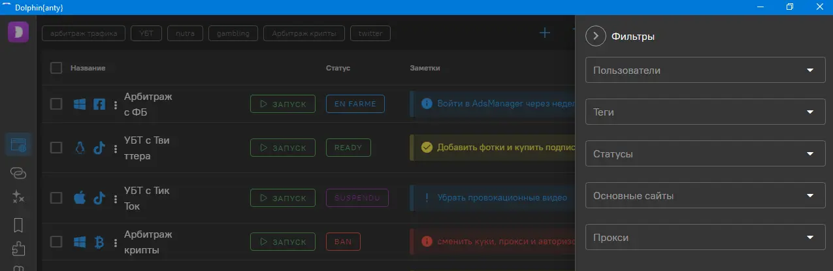Toggle the select-all checkbox in the header
Screen dimensions: 833x271
56,68
